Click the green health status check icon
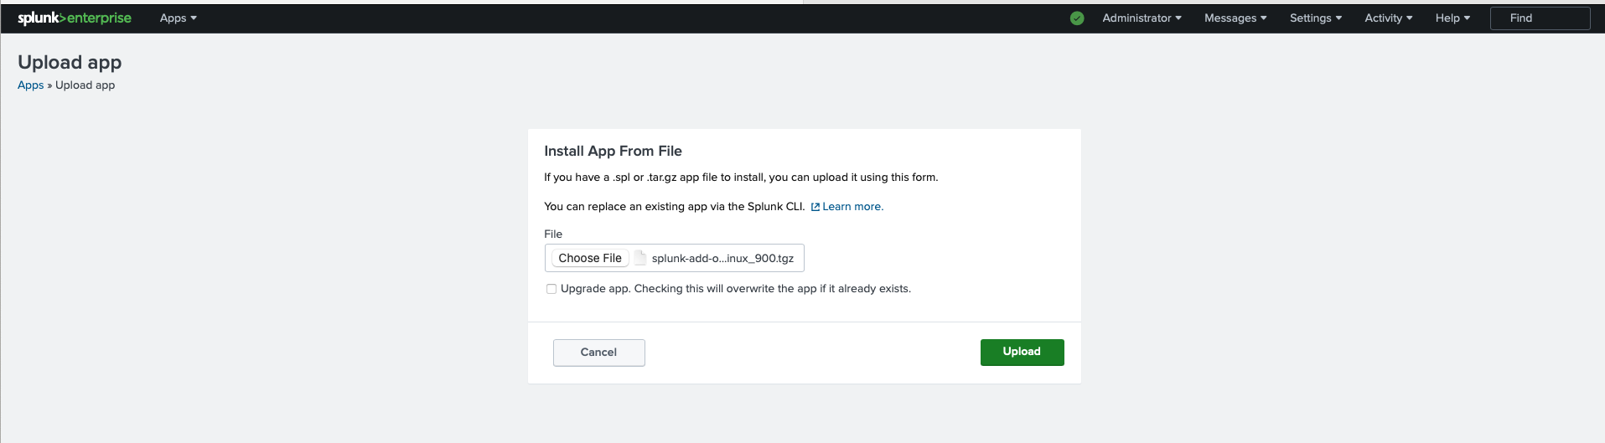Image resolution: width=1605 pixels, height=443 pixels. tap(1077, 18)
